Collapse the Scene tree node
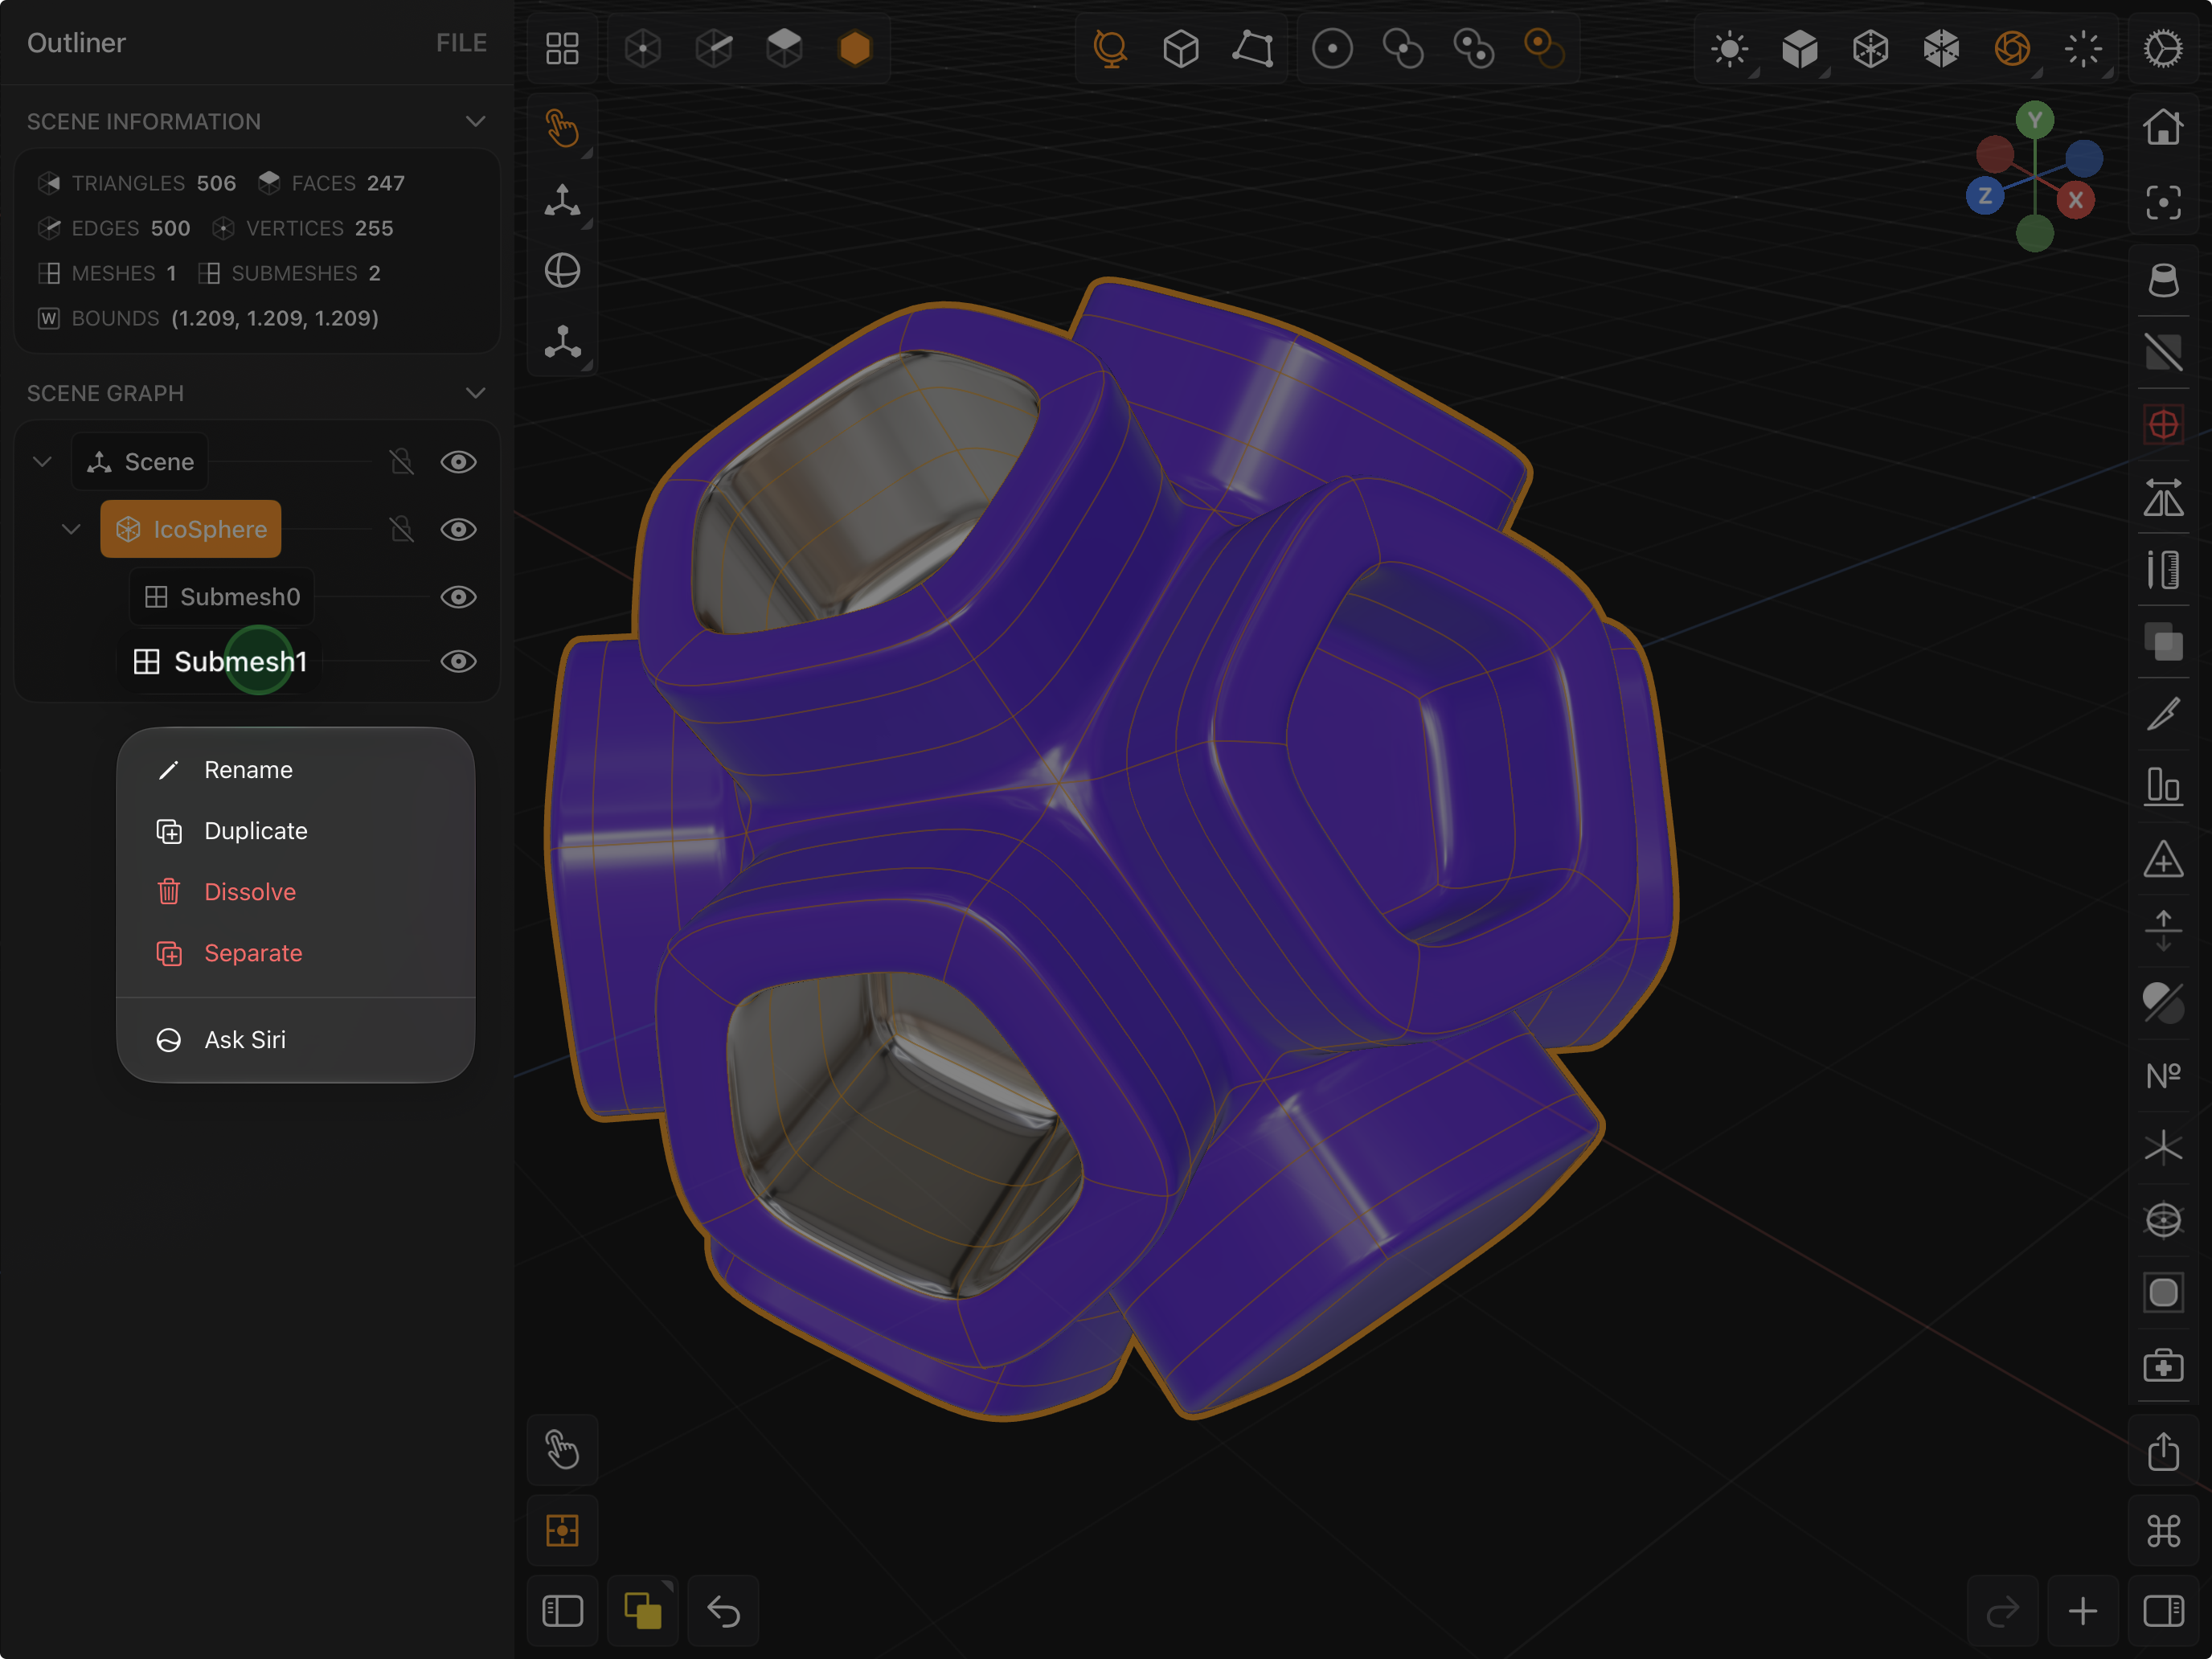The width and height of the screenshot is (2212, 1659). coord(42,462)
